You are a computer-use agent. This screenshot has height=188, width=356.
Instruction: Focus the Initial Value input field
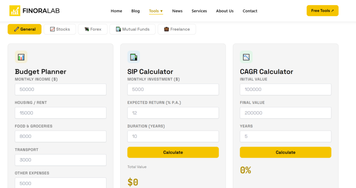pyautogui.click(x=286, y=89)
